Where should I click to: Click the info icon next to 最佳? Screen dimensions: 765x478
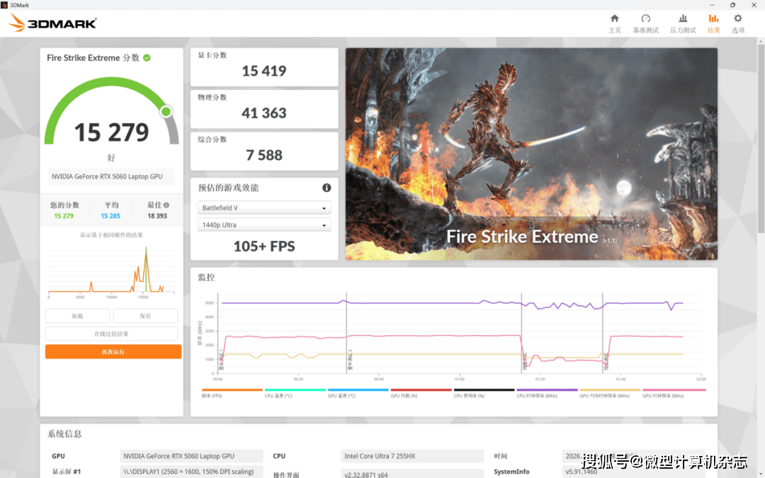166,205
